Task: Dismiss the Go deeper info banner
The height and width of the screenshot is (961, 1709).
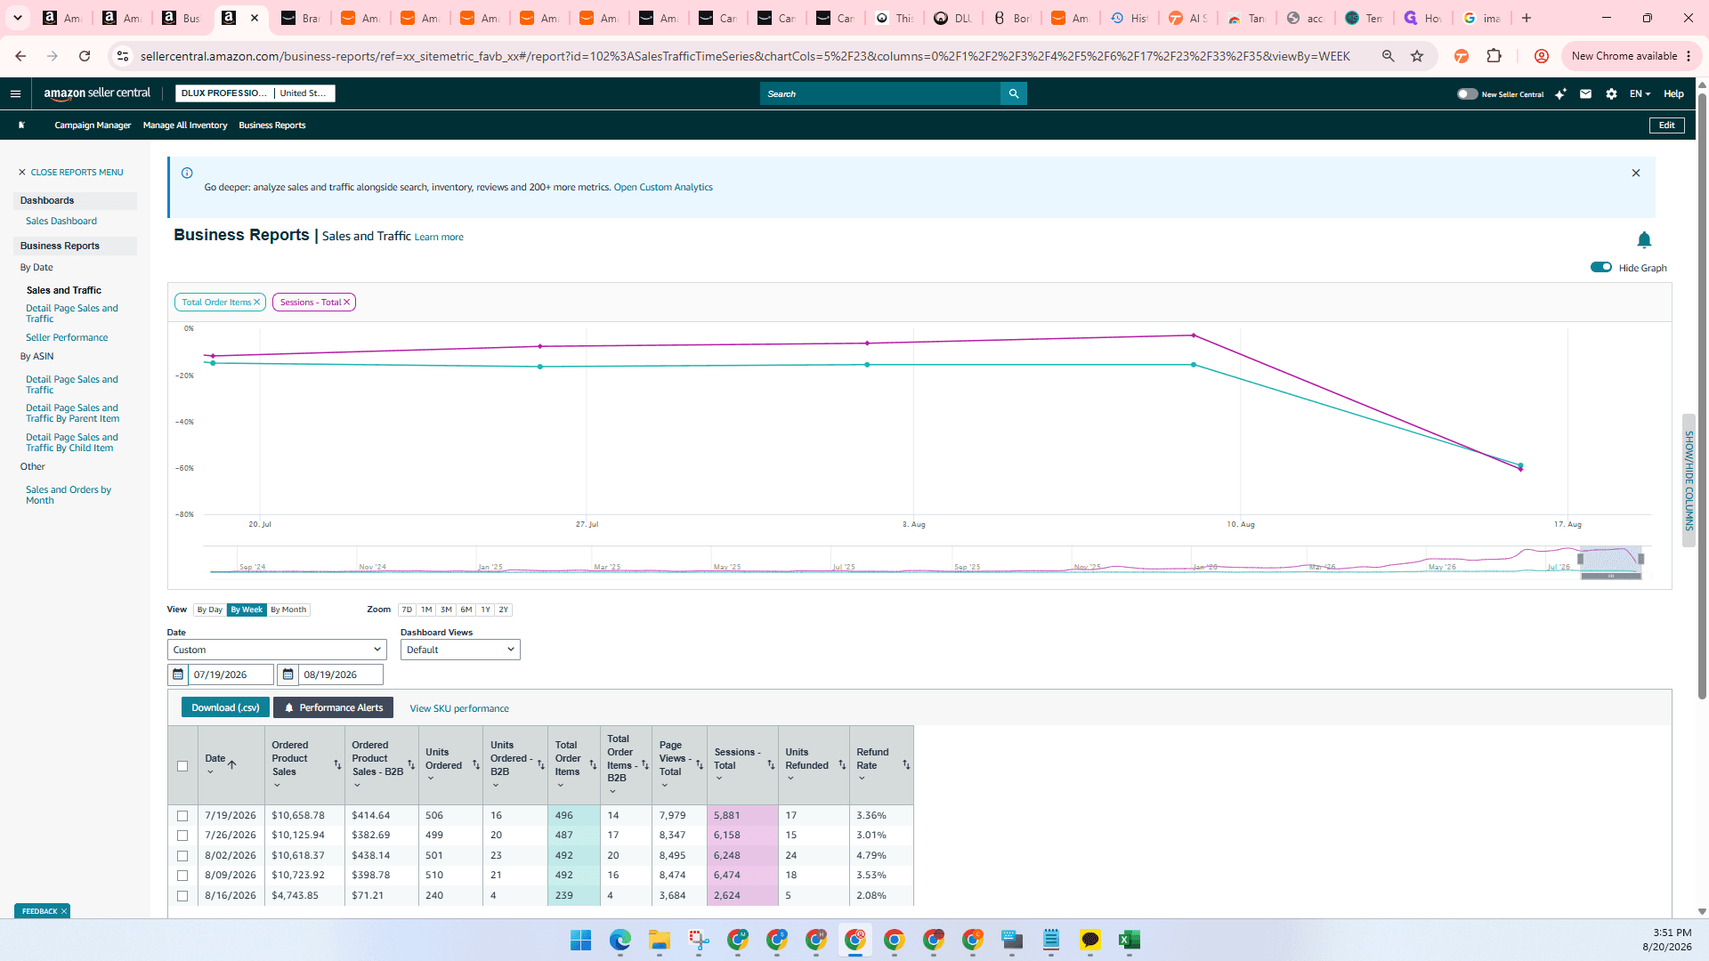Action: coord(1635,173)
